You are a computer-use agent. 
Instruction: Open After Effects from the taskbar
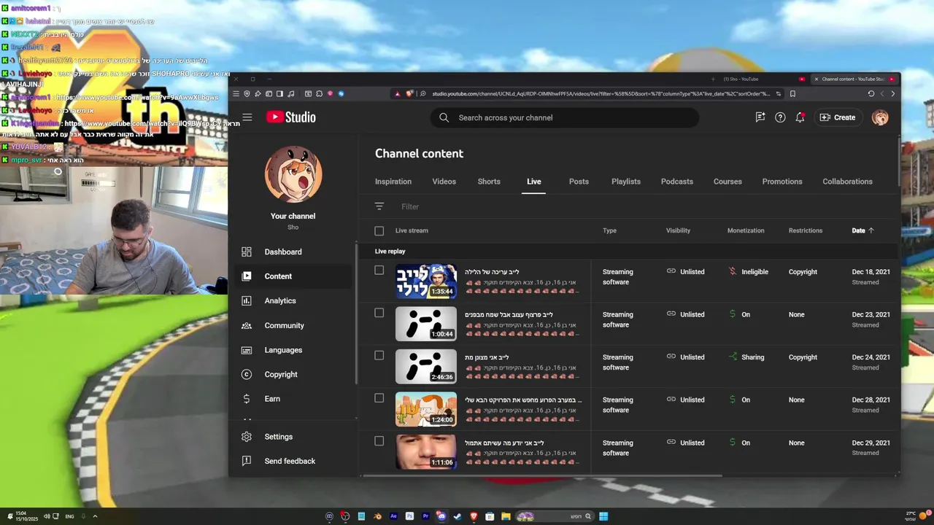tap(394, 516)
